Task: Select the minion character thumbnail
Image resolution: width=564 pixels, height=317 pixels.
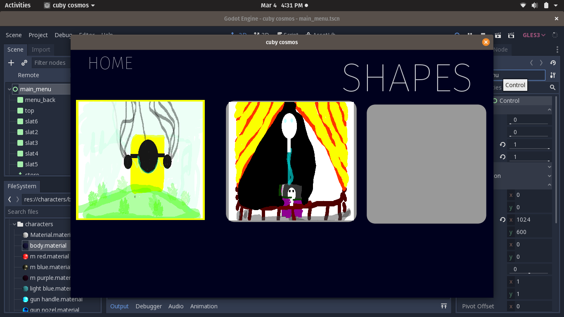Action: coord(140,160)
